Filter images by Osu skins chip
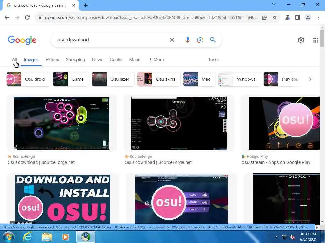Image resolution: width=325 pixels, height=243 pixels. click(x=159, y=79)
